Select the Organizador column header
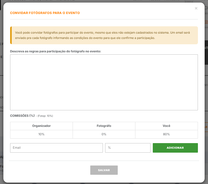This screenshot has height=184, width=208. [x=41, y=126]
